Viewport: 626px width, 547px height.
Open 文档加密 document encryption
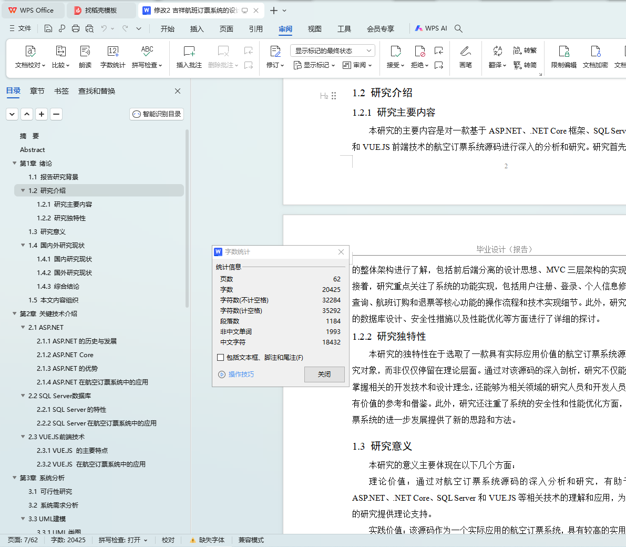(x=596, y=56)
